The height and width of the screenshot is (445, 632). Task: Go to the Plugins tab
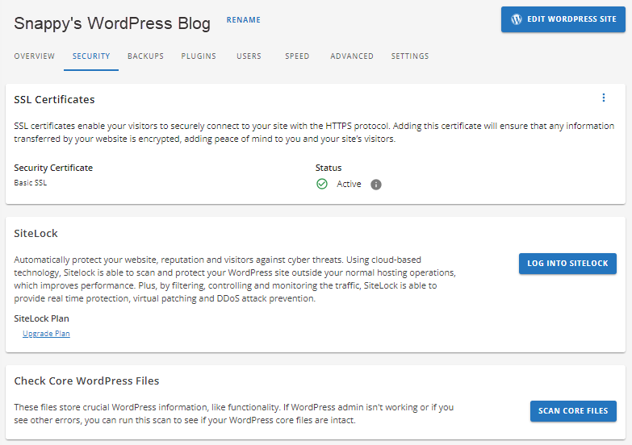(199, 56)
